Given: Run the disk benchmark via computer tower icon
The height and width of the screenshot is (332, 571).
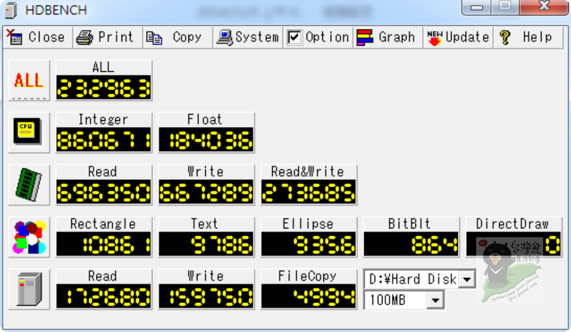Looking at the screenshot, I should click(29, 289).
